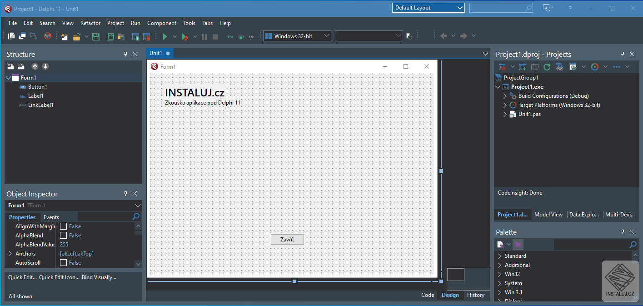The width and height of the screenshot is (643, 306).
Task: Click the Palette search field
Action: click(596, 245)
